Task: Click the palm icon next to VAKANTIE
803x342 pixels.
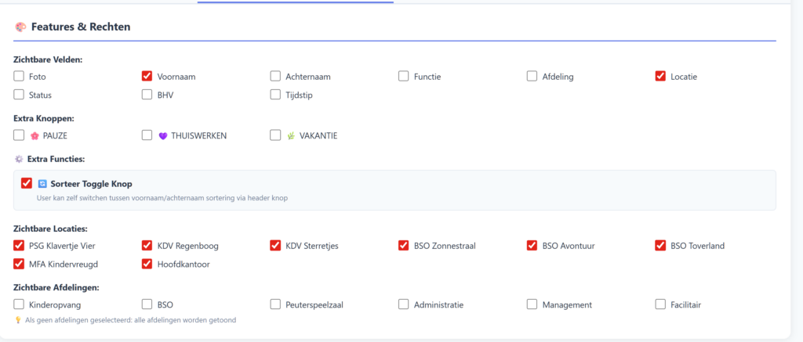Action: point(291,135)
